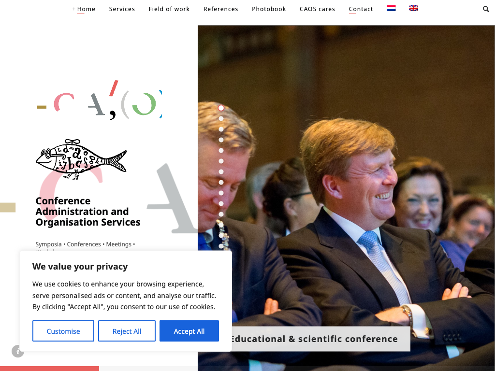495x371 pixels.
Task: Select the fifth slider dot
Action: 221,151
